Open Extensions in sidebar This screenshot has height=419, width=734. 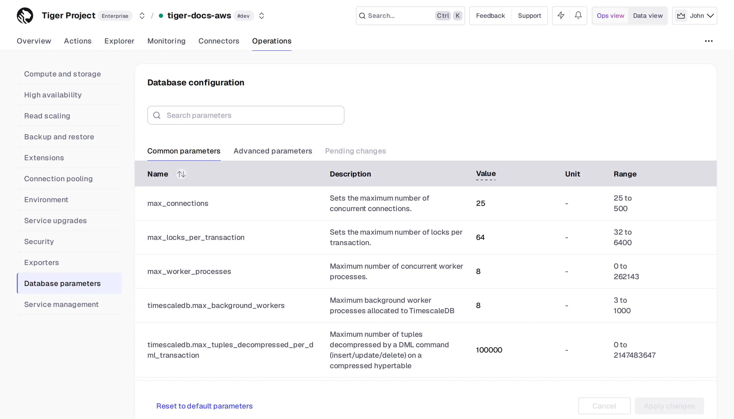coord(69,158)
